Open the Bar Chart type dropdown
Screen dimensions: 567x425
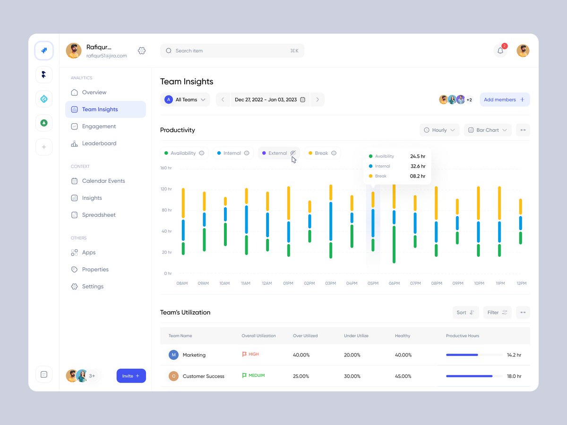click(x=488, y=130)
